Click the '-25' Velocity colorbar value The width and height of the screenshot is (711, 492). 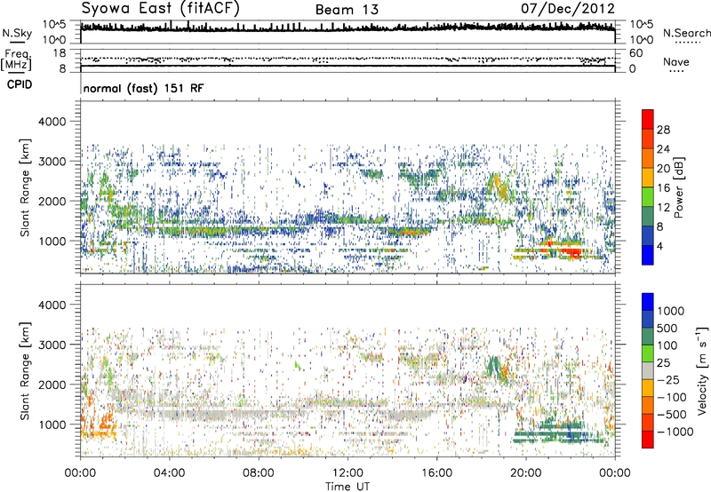(668, 379)
